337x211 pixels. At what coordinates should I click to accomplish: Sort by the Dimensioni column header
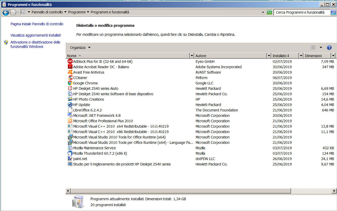pos(317,56)
